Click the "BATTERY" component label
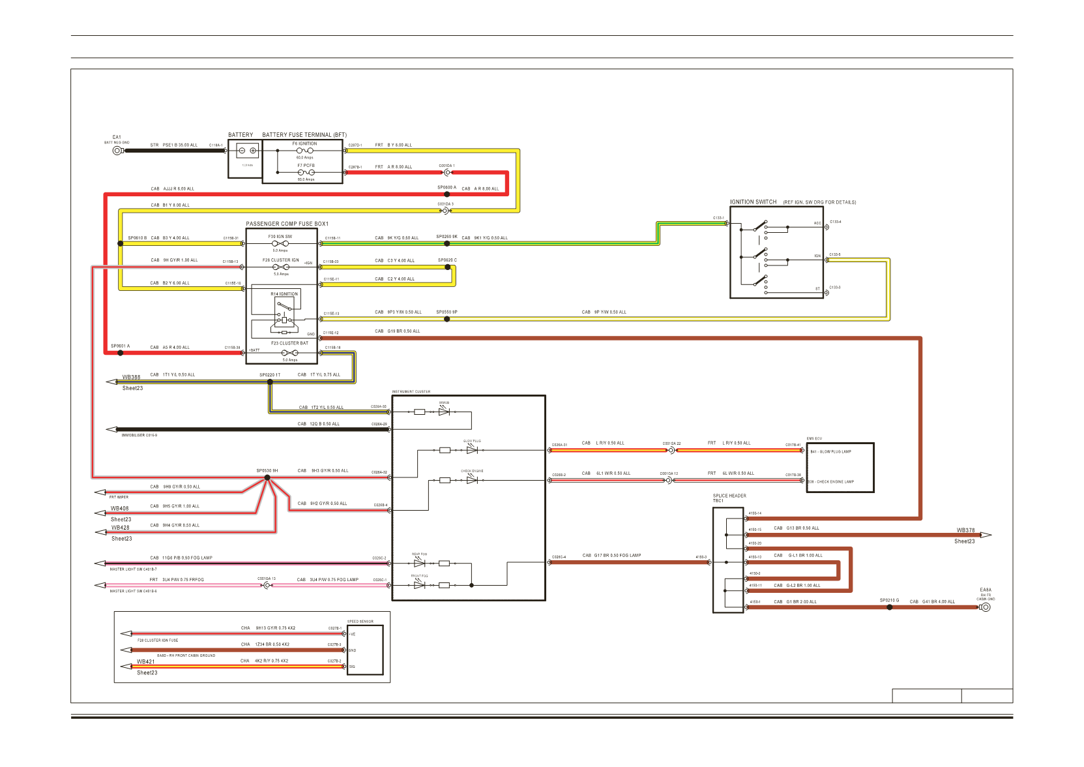Viewport: 1084px width, 767px height. [241, 135]
